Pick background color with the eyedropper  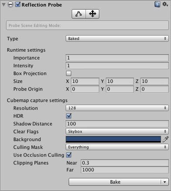165,139
